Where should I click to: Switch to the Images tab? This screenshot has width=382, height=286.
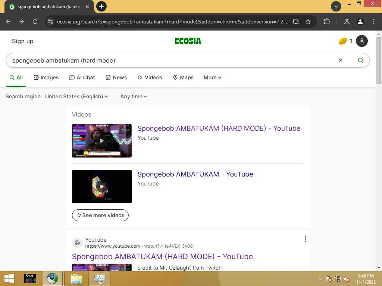pyautogui.click(x=46, y=77)
